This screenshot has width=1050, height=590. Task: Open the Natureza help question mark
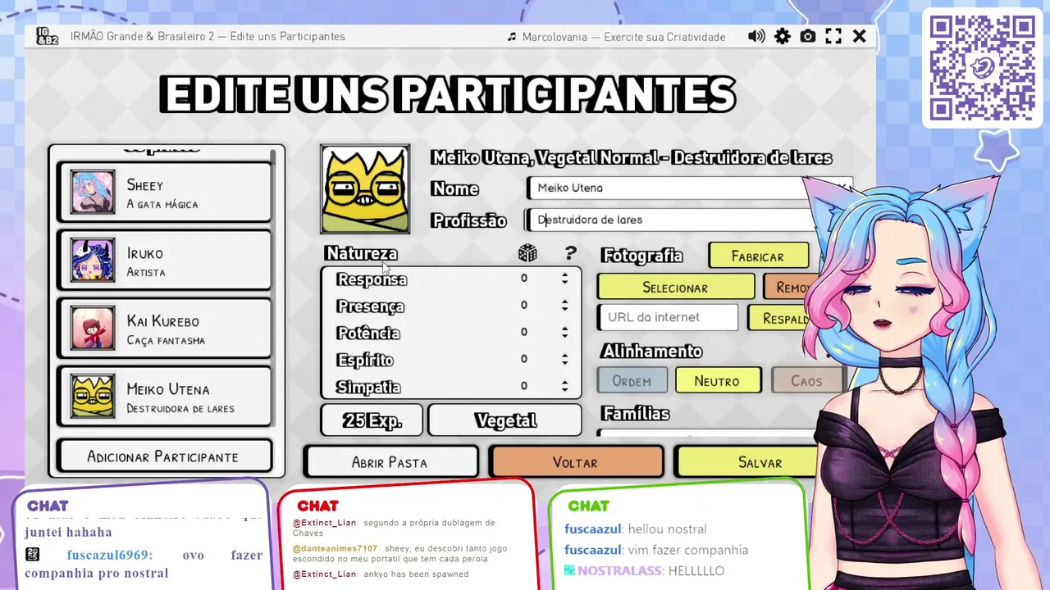pyautogui.click(x=571, y=253)
